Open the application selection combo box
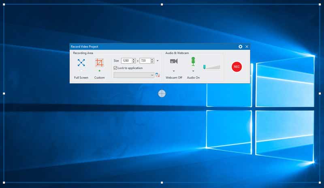 pos(134,75)
